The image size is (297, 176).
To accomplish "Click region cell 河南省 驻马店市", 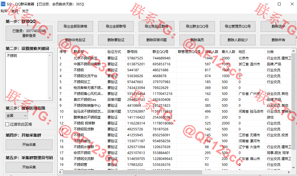I will [251, 112].
